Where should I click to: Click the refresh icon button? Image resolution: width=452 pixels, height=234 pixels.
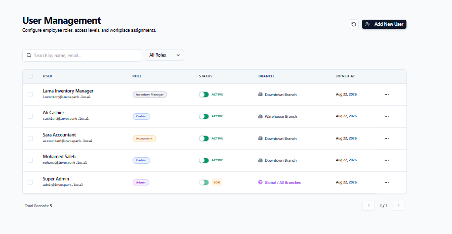coord(354,24)
